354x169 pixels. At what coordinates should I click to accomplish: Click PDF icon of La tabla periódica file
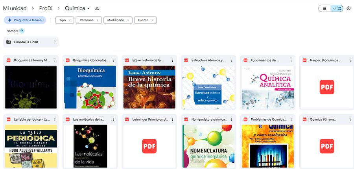(9, 119)
